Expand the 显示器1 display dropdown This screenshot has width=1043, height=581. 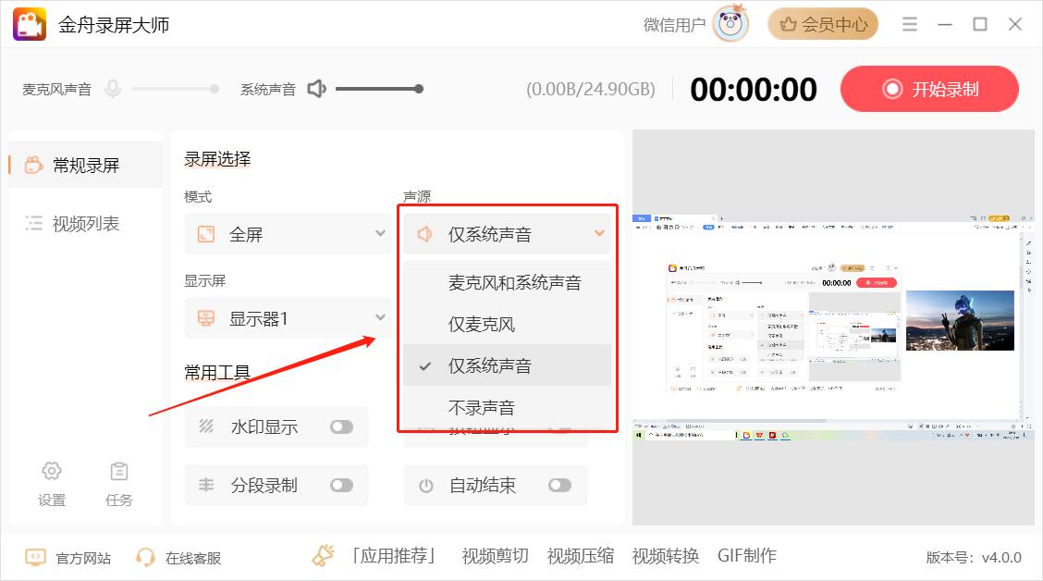pos(287,316)
